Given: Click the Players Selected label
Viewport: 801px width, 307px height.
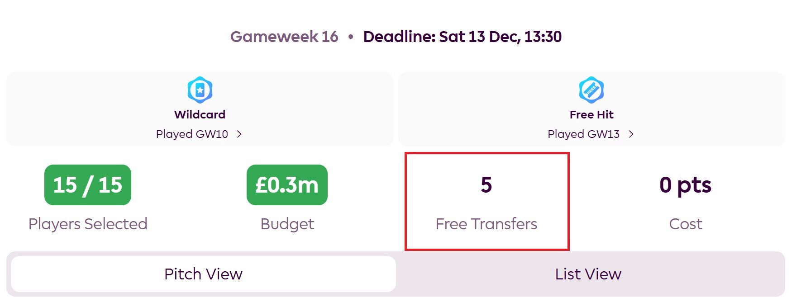Looking at the screenshot, I should tap(88, 224).
